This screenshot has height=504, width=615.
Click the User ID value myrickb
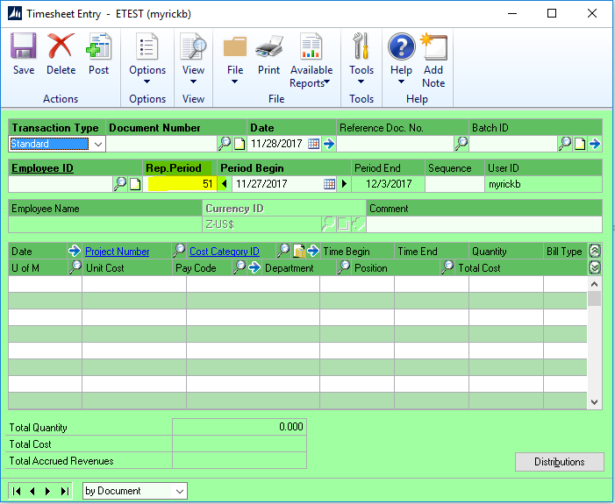click(504, 184)
